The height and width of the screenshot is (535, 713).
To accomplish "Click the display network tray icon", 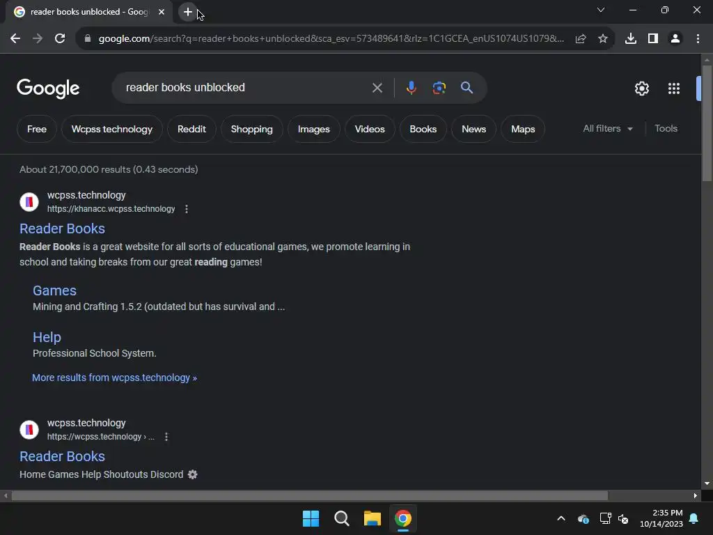I will click(605, 518).
